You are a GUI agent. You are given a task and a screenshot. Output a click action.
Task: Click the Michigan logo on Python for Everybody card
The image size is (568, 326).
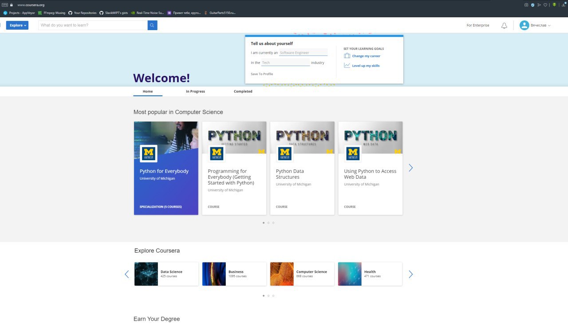coord(149,153)
